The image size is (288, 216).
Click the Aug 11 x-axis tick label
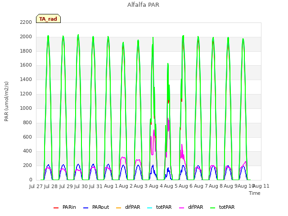[x=261, y=186]
